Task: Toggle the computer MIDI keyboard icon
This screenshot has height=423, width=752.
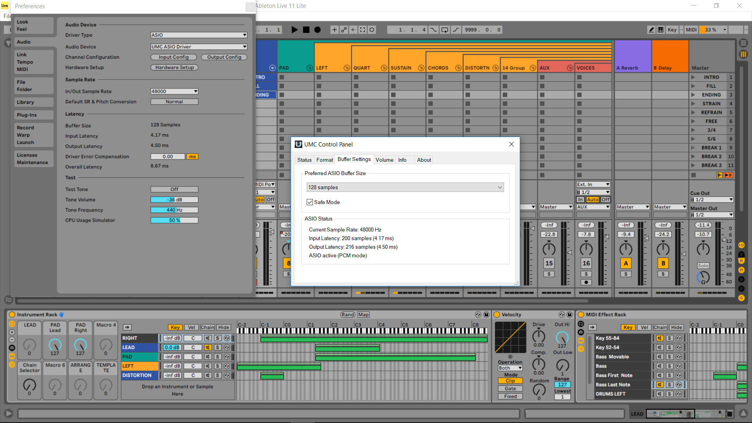Action: pos(661,30)
